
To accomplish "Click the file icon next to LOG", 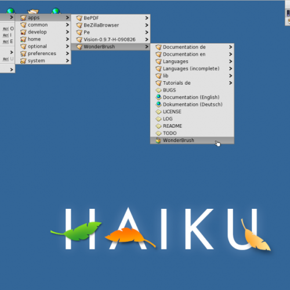I will [158, 119].
